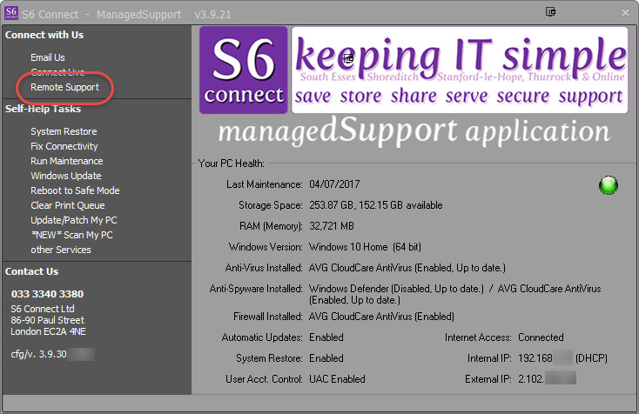
Task: Click the green PC health status light
Action: coord(608,185)
